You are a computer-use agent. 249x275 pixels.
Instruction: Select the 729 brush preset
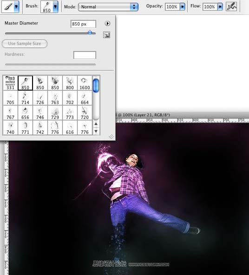click(55, 113)
